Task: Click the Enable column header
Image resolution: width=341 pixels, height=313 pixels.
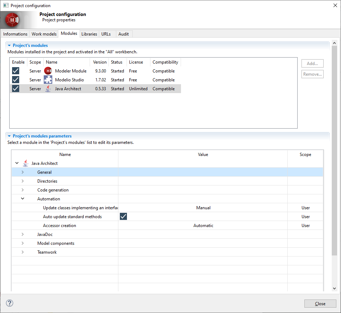Action: [x=18, y=62]
